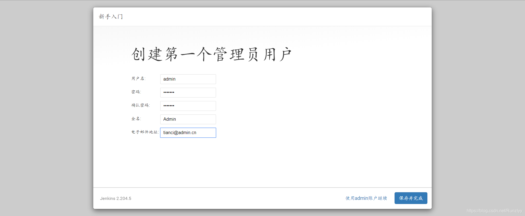
Task: Click the 保存并完成 button
Action: [411, 198]
